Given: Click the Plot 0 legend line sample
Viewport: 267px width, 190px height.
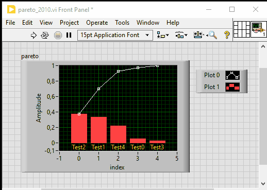Looking at the screenshot, I should click(x=232, y=75).
